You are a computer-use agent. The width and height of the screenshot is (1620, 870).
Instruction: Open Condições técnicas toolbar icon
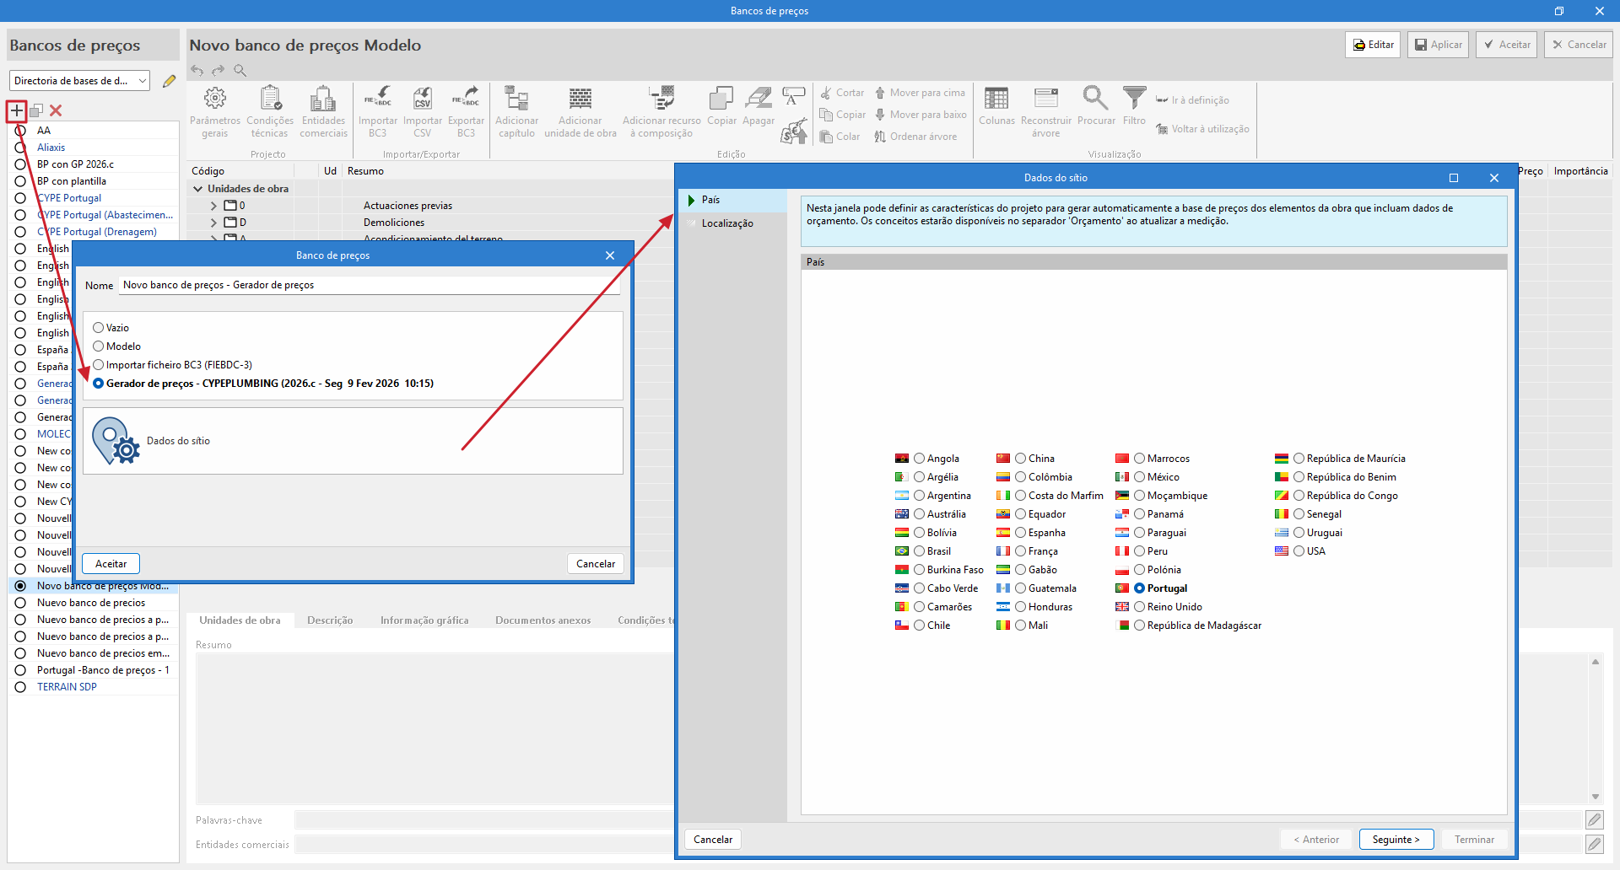click(x=270, y=111)
